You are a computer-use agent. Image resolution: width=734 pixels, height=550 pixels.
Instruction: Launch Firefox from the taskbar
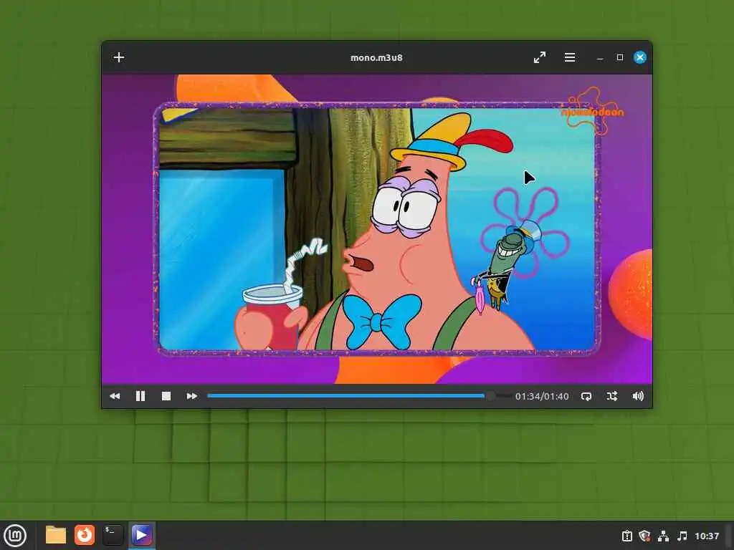tap(85, 535)
